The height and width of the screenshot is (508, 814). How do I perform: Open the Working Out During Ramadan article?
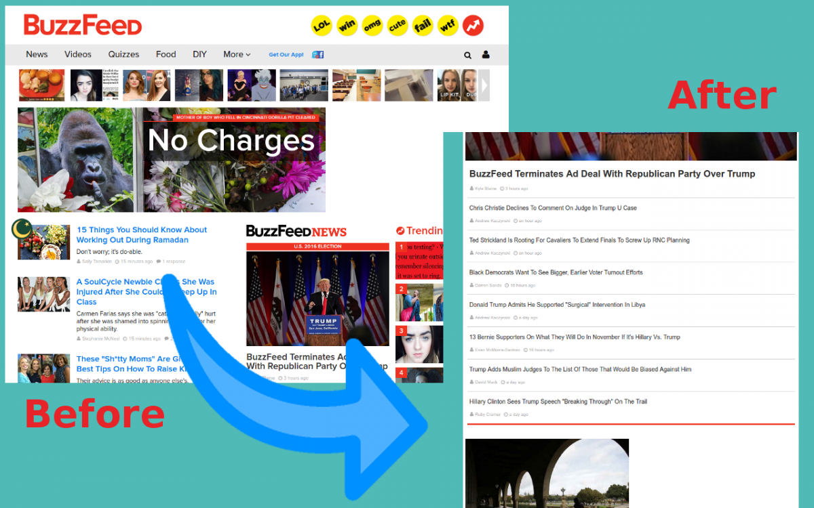142,235
